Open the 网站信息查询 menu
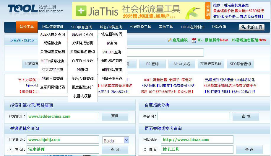Viewport: 271px width, 156px height. pos(53,27)
